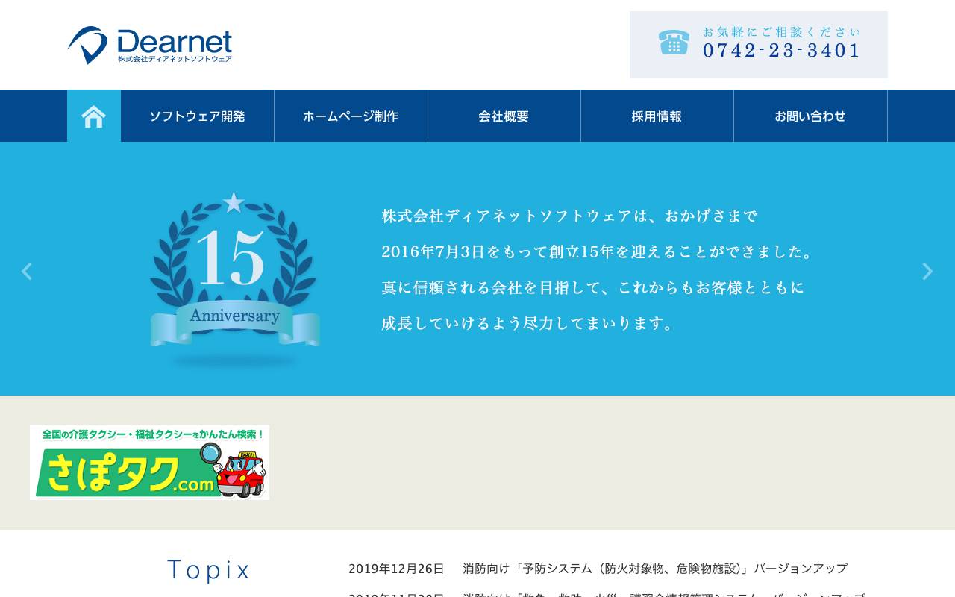Click the date 2019年12月26日
Image resolution: width=955 pixels, height=597 pixels.
396,569
